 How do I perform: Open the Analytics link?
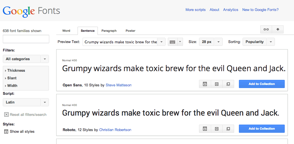[x=231, y=10]
